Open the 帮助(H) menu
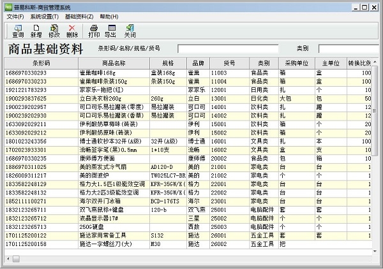 click(109, 16)
